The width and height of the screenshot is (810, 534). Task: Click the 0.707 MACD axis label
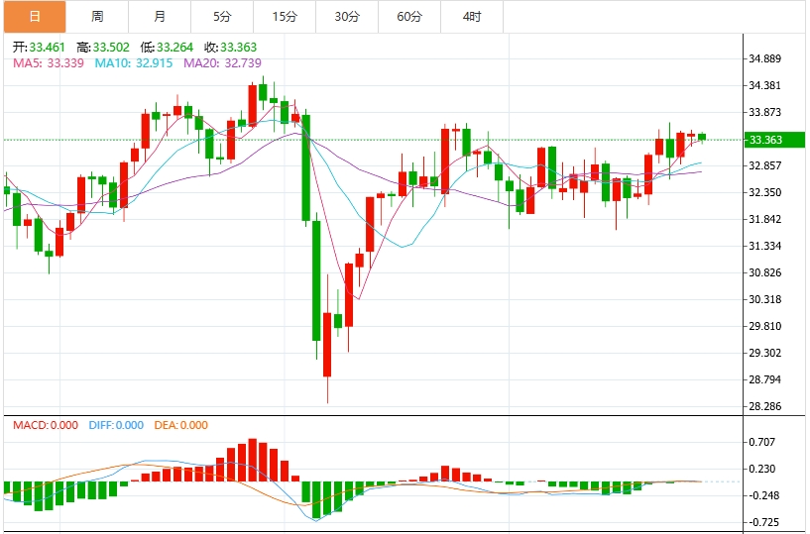point(762,442)
